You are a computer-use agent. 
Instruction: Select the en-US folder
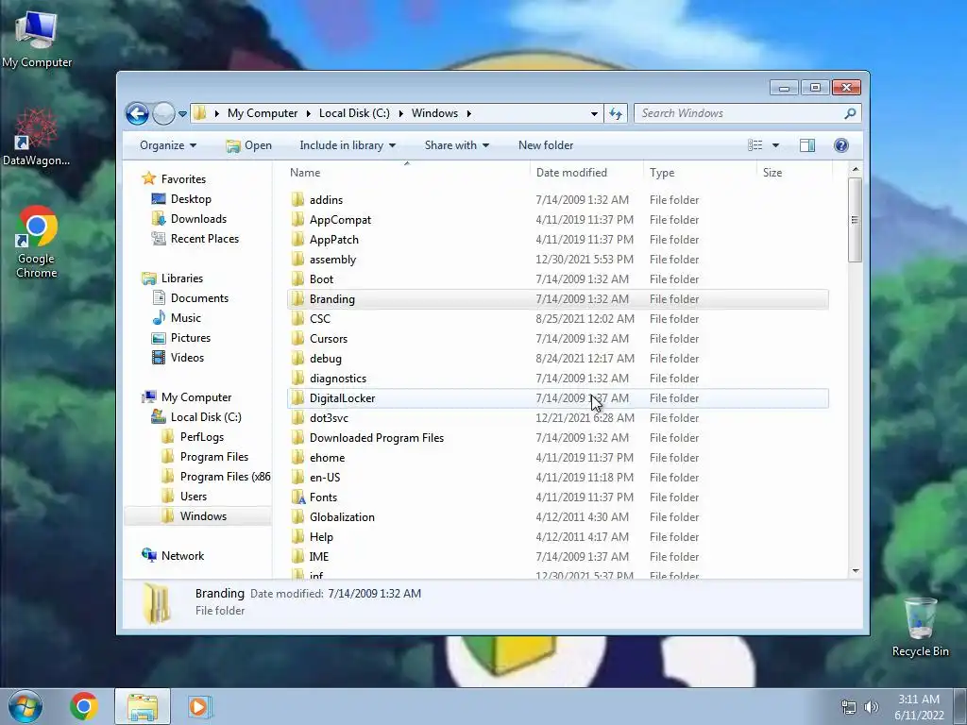coord(325,477)
